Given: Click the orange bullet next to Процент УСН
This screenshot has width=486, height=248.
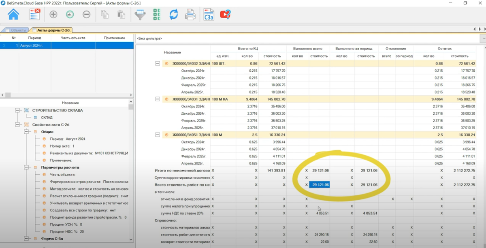Looking at the screenshot, I should click(x=45, y=224).
